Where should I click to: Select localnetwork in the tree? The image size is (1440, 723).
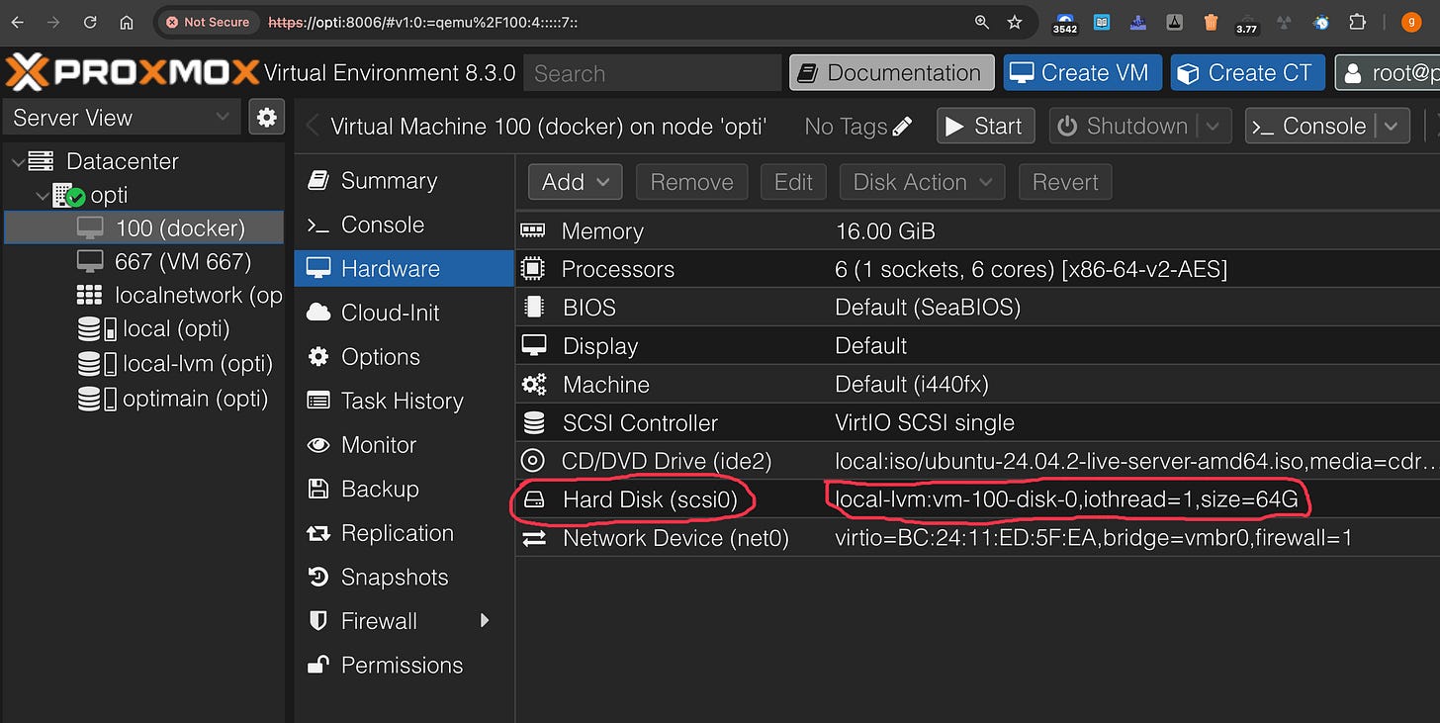(x=143, y=296)
